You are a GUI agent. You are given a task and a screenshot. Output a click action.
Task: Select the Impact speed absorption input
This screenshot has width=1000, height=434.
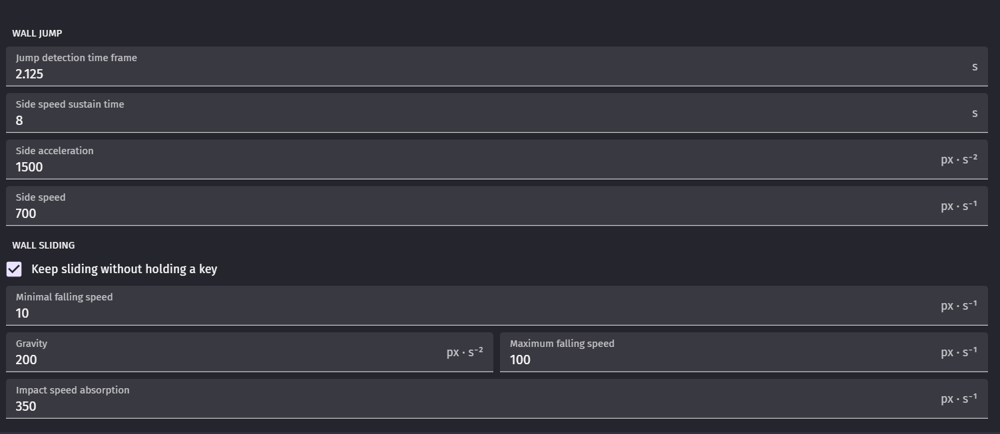[466, 406]
